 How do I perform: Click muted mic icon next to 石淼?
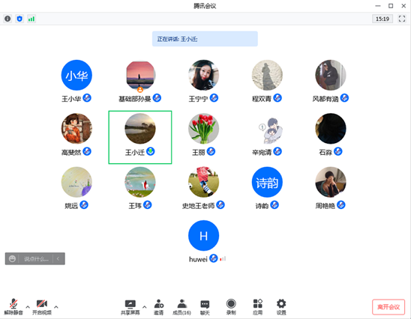pyautogui.click(x=338, y=151)
